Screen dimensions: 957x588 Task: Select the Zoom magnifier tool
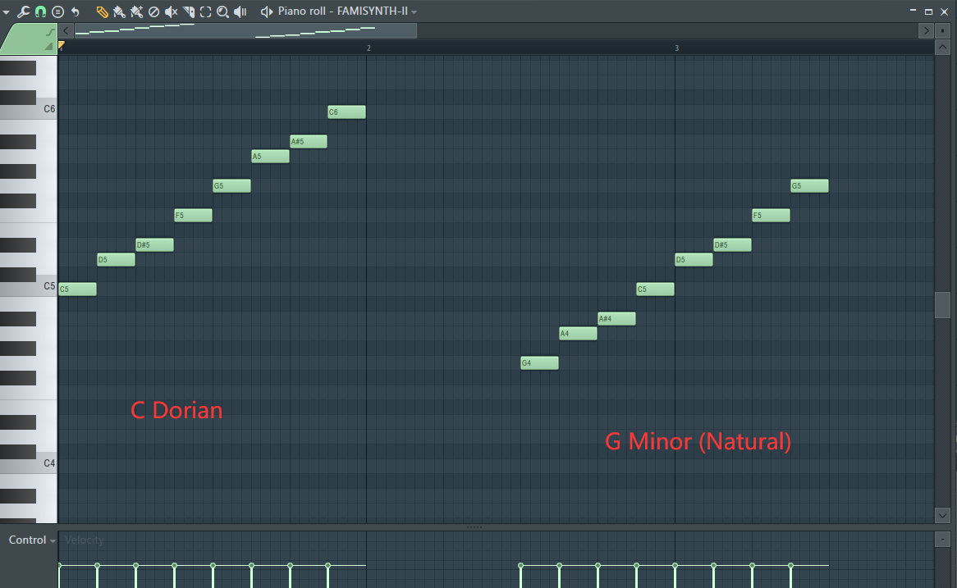click(222, 11)
